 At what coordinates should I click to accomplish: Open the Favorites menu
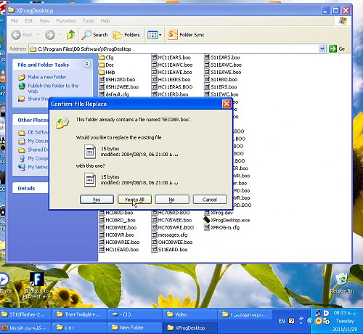[x=66, y=21]
